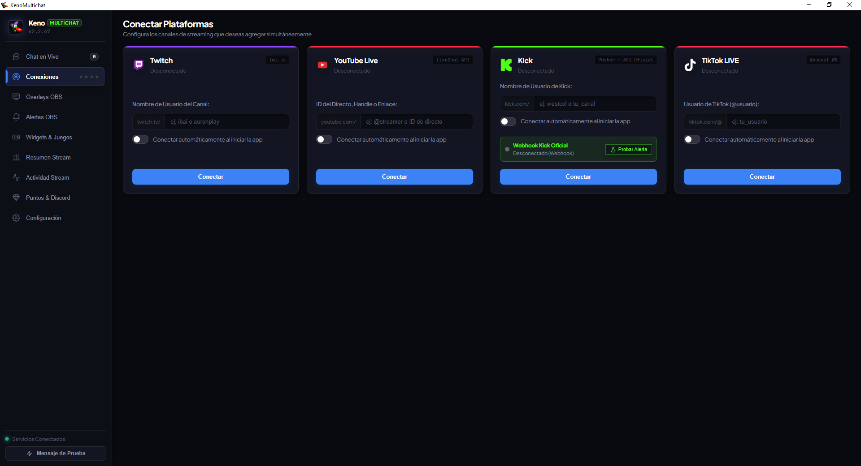Enable TikTok auto-connect on startup toggle
861x466 pixels.
692,139
